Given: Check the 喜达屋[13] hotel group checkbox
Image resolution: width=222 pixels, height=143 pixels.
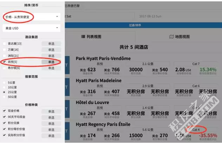Looking at the screenshot, I should pos(4,43).
